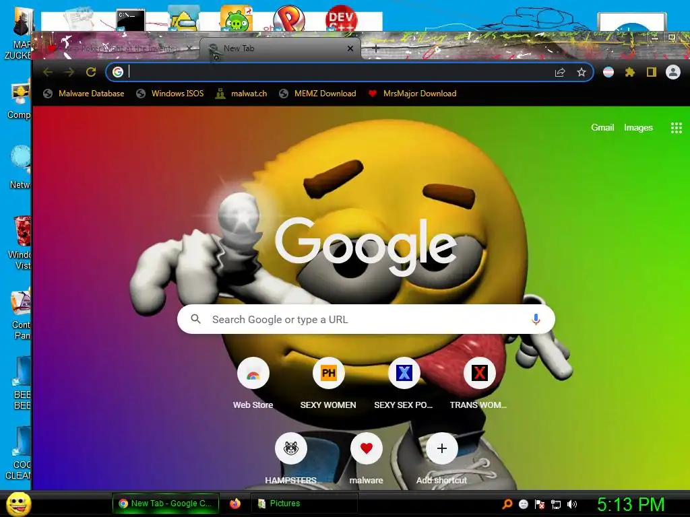690x517 pixels.
Task: Start voice search with the microphone
Action: pos(536,319)
